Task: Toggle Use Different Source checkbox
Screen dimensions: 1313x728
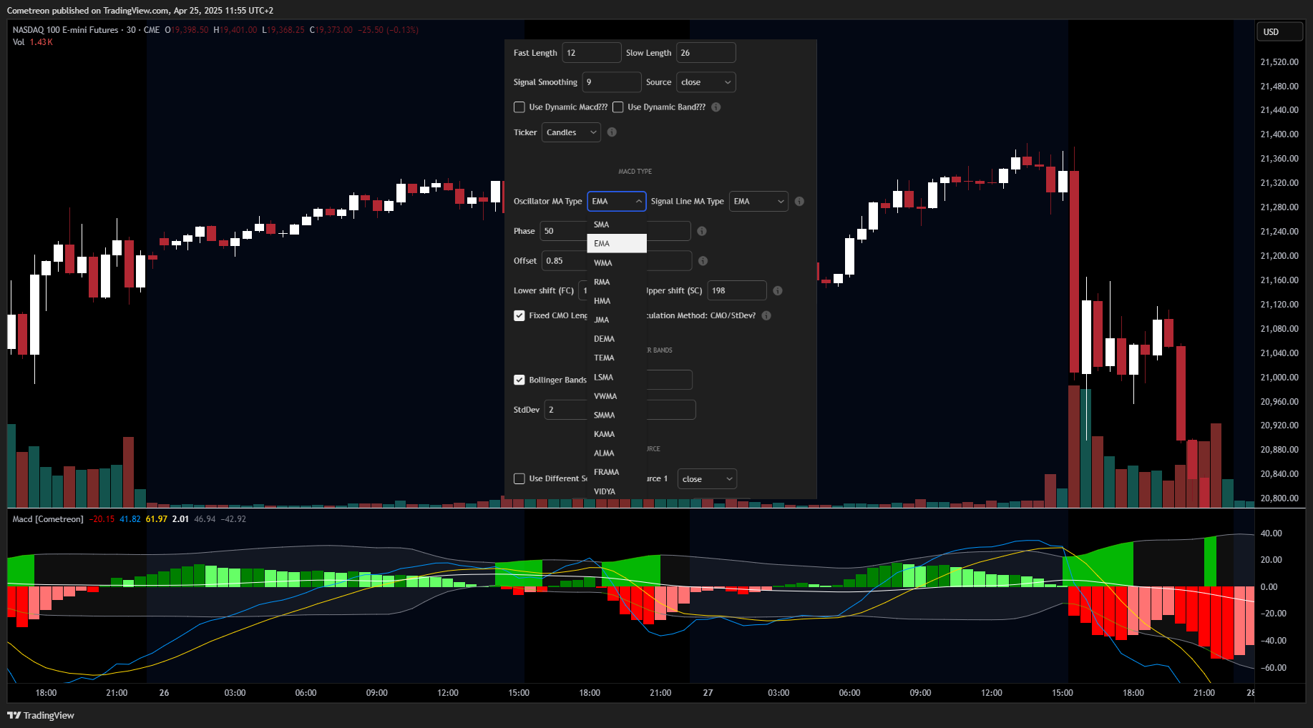Action: click(x=519, y=478)
